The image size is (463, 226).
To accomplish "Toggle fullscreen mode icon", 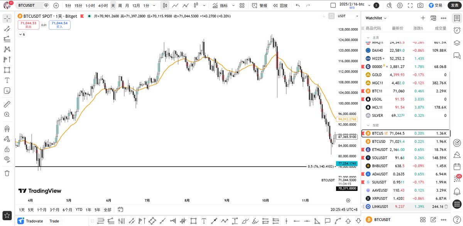I will point(410,5).
